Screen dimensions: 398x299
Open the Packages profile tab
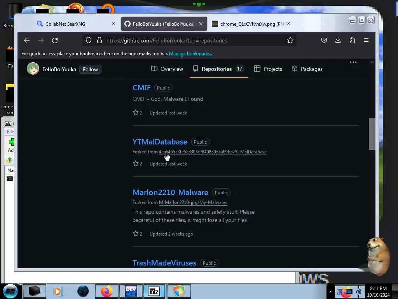(307, 69)
